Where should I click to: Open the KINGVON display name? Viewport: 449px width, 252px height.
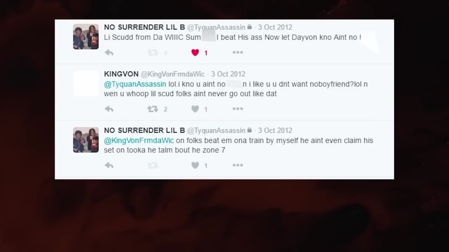[x=121, y=74]
